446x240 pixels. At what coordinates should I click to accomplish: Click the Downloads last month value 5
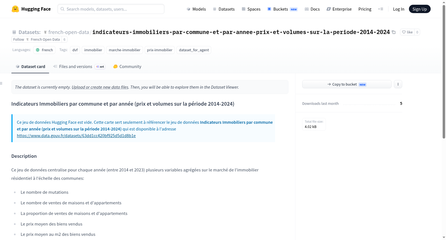pyautogui.click(x=401, y=103)
